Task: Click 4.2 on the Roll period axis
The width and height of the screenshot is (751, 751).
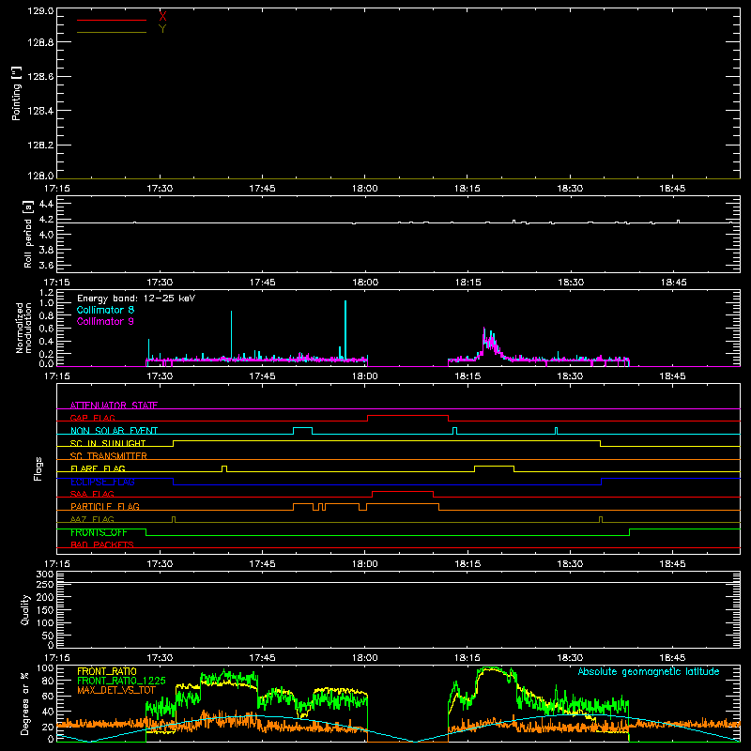Action: coord(46,220)
